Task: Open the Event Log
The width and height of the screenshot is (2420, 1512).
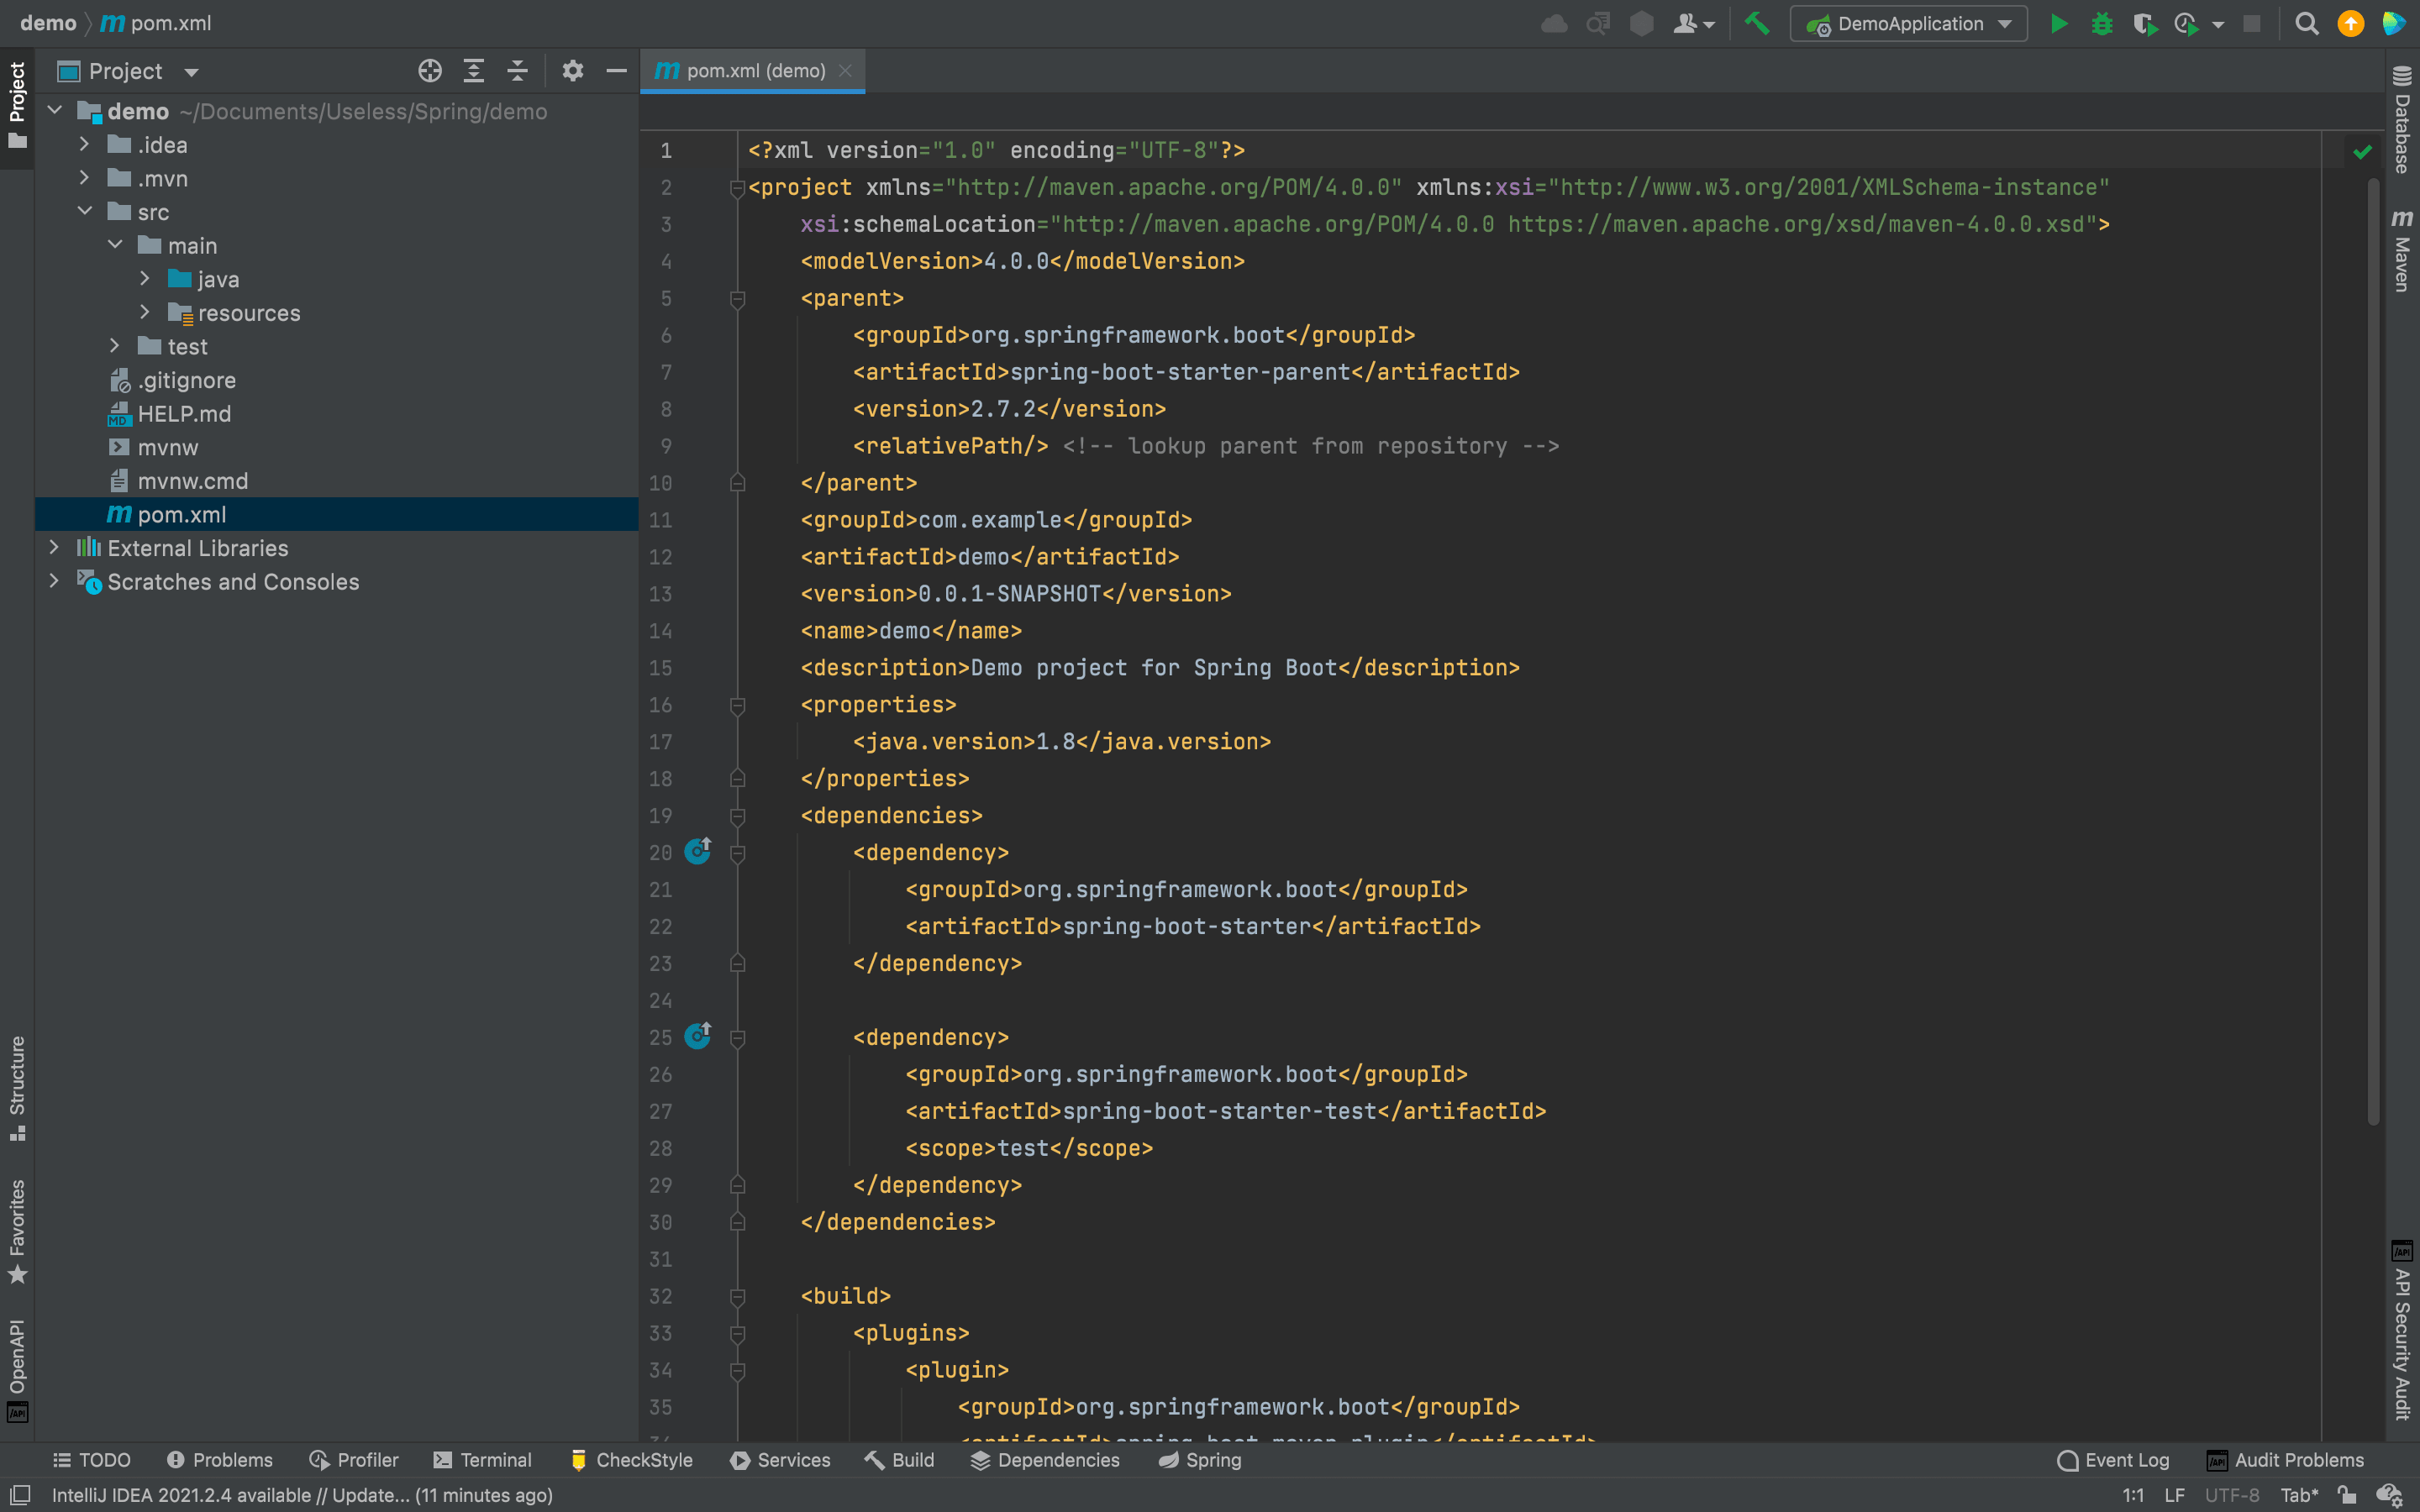Action: (2113, 1460)
